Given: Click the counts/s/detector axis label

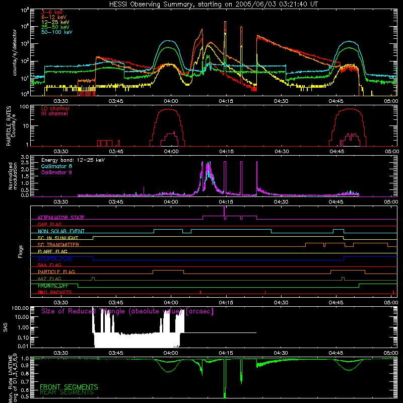Looking at the screenshot, I should click(x=15, y=52).
